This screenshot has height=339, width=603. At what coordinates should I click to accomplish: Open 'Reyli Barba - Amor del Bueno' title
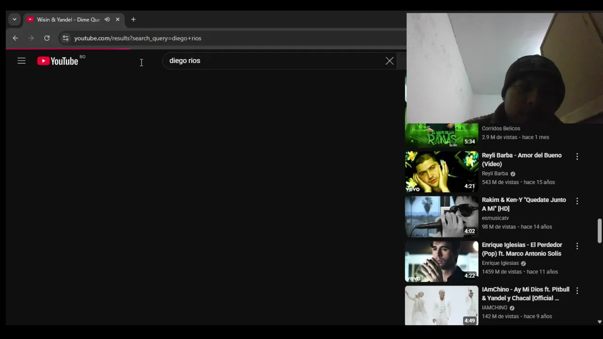click(522, 160)
